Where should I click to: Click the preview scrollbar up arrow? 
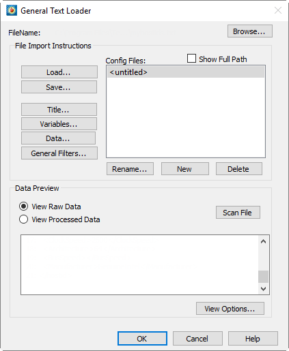(263, 241)
